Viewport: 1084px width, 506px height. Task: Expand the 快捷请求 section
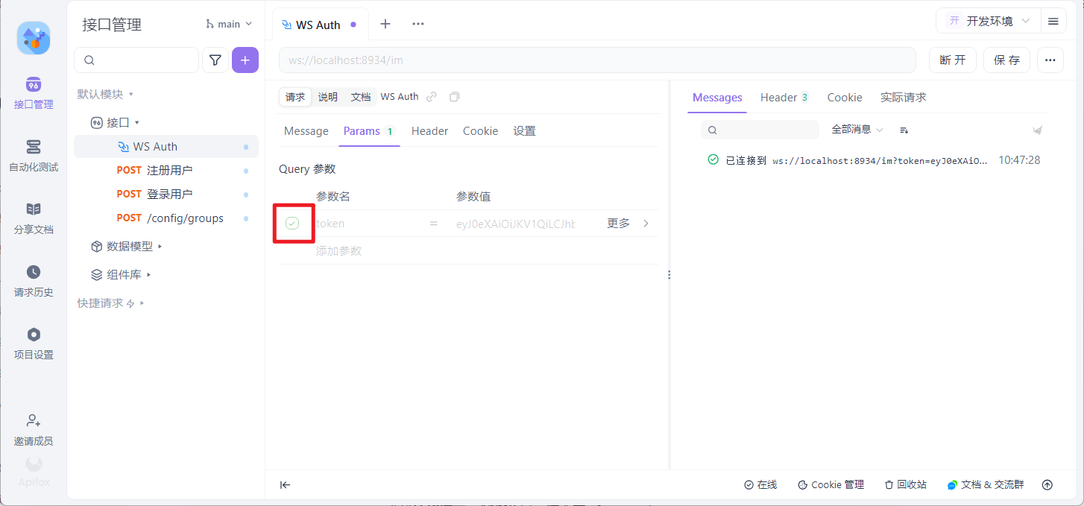pyautogui.click(x=111, y=303)
